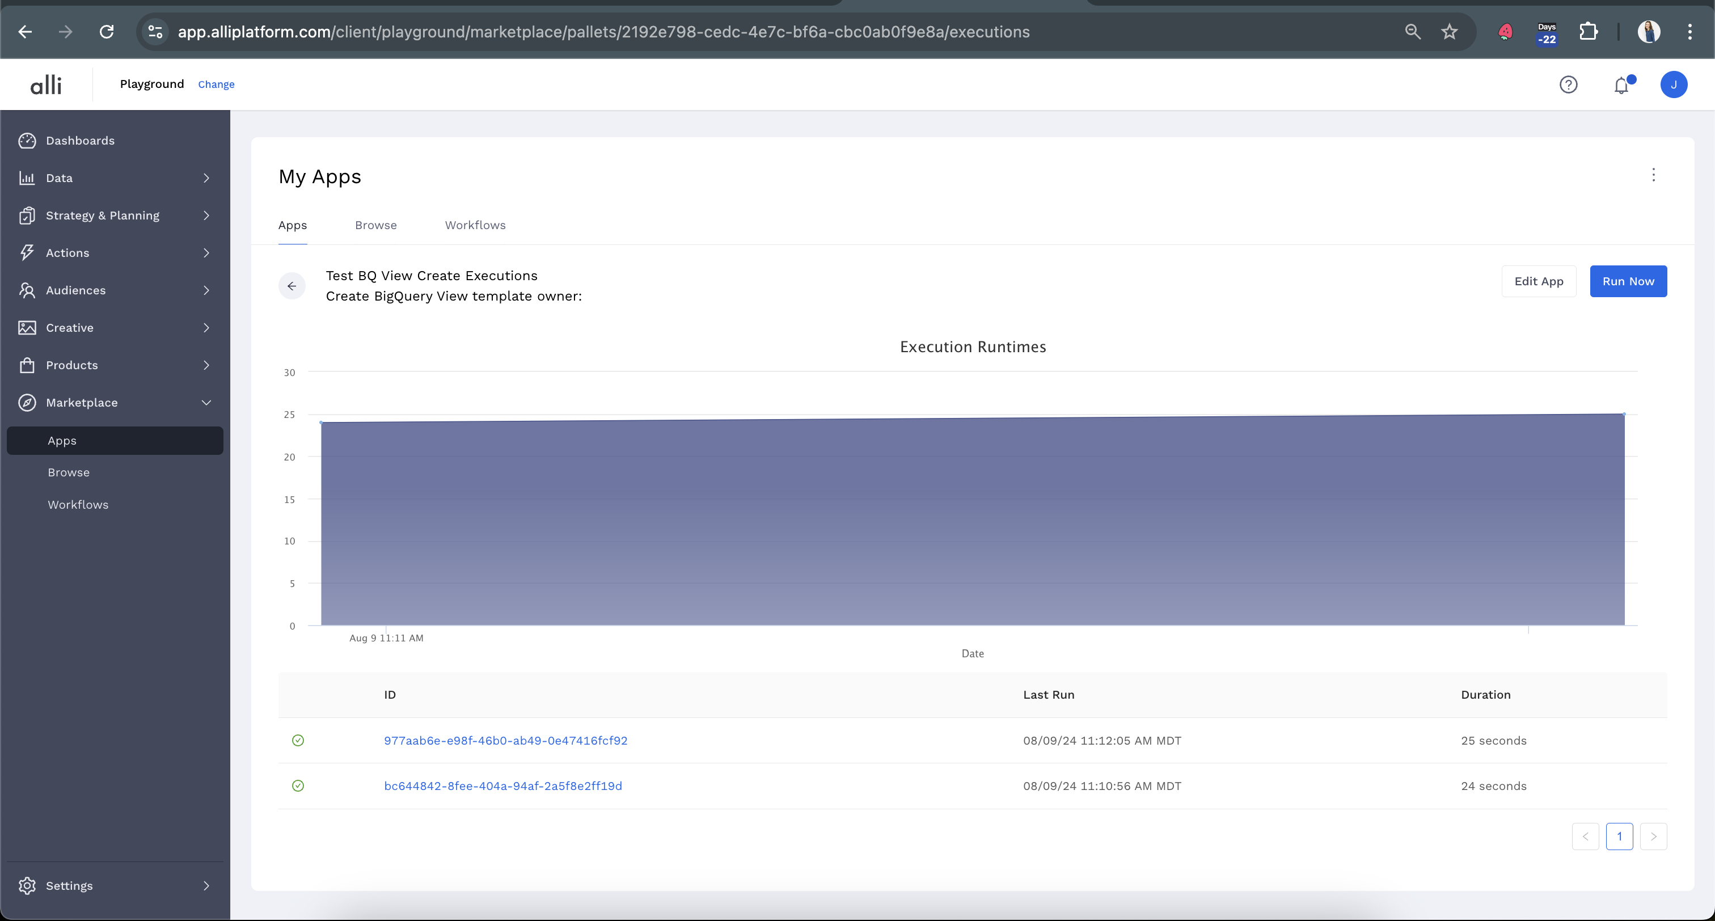Screen dimensions: 1715x921
Task: Click the help question mark icon
Action: point(1568,85)
